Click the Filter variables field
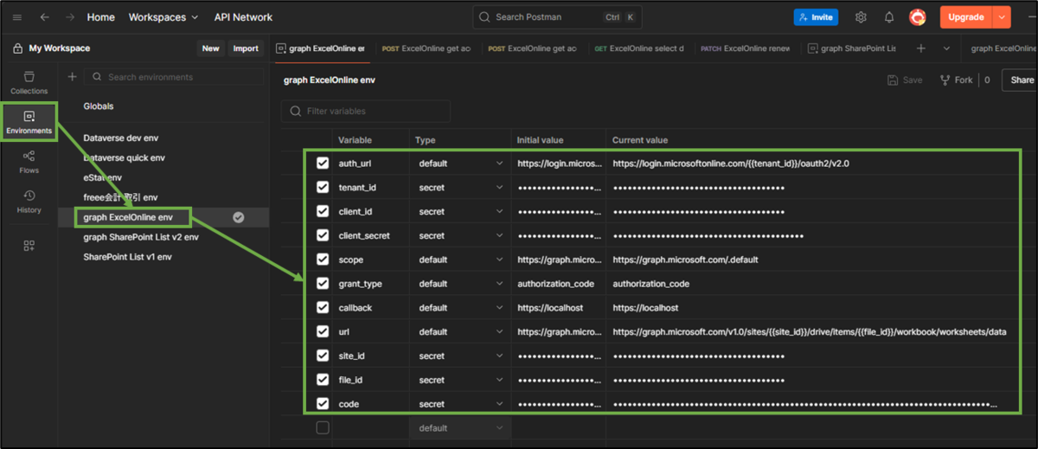 tap(366, 111)
